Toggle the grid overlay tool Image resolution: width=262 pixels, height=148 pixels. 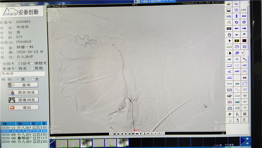point(236,10)
